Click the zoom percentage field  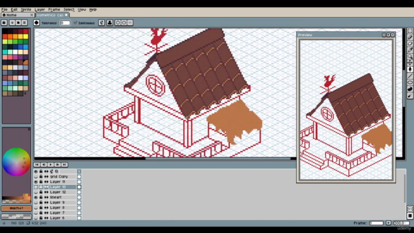[401, 223]
